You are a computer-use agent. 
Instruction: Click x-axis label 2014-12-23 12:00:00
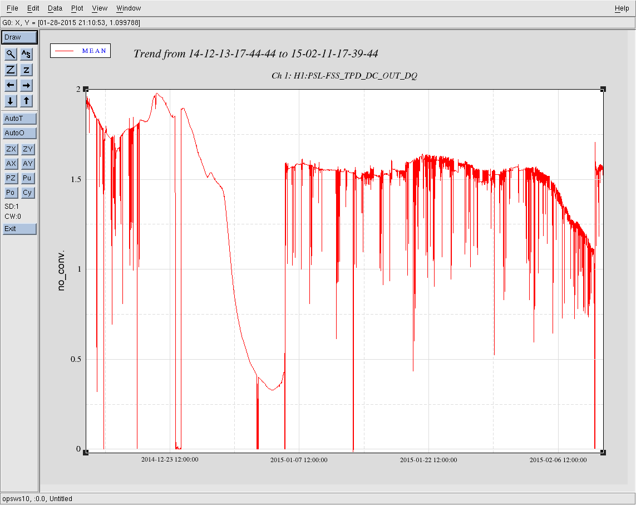[170, 459]
